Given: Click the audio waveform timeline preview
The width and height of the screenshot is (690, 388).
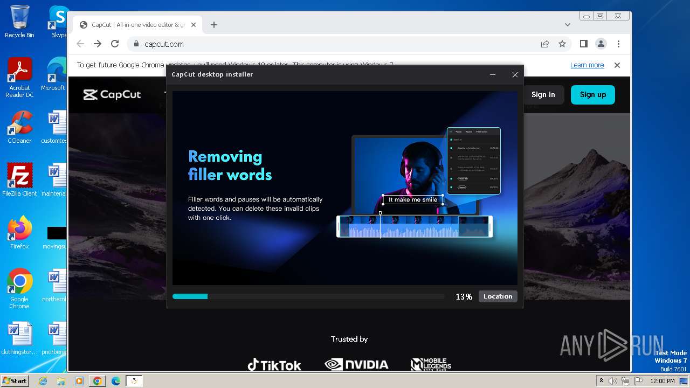Looking at the screenshot, I should (415, 226).
